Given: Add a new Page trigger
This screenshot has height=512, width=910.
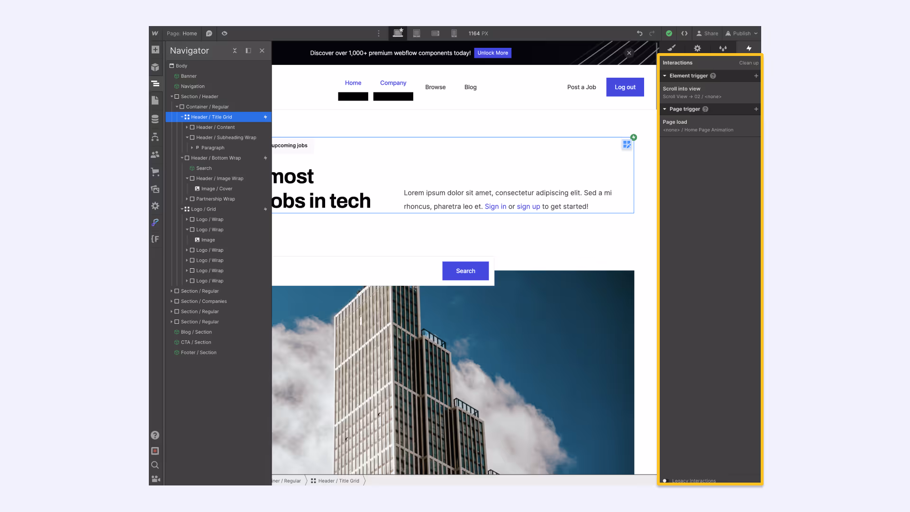Looking at the screenshot, I should pyautogui.click(x=756, y=109).
